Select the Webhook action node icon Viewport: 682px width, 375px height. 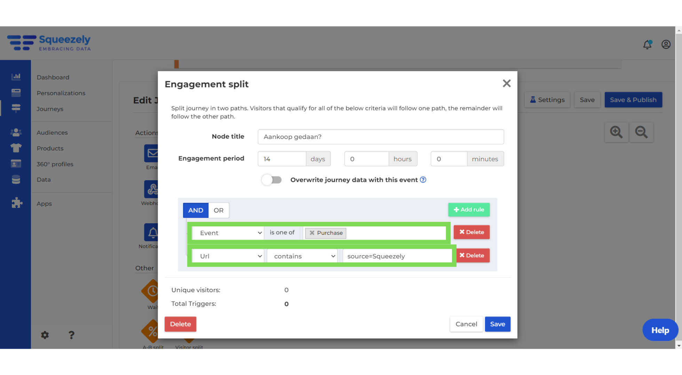pos(151,189)
